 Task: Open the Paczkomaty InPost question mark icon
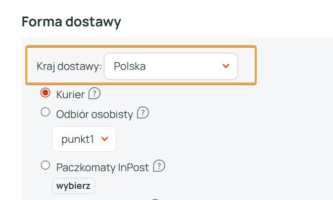click(x=159, y=166)
